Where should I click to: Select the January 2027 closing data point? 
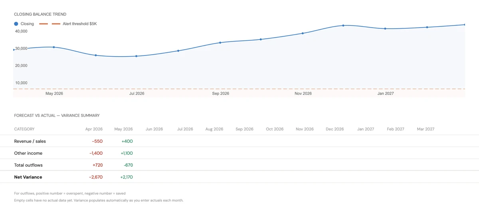(x=385, y=29)
